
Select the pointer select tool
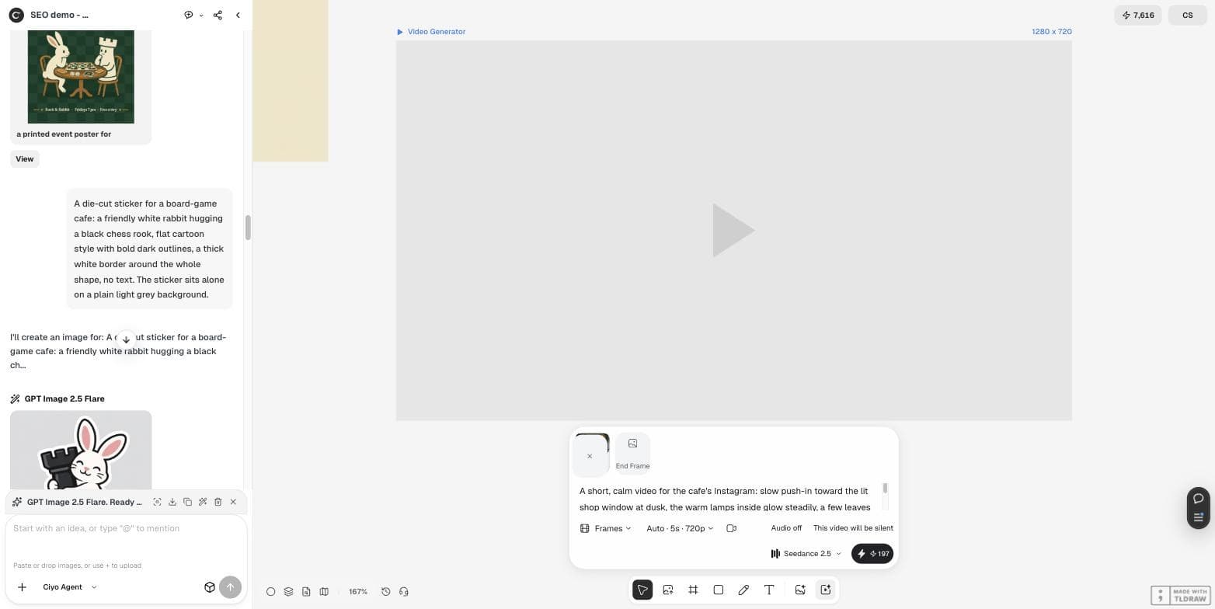coord(642,590)
